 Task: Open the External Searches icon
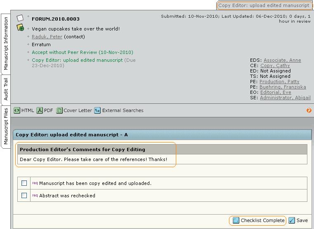pos(97,110)
